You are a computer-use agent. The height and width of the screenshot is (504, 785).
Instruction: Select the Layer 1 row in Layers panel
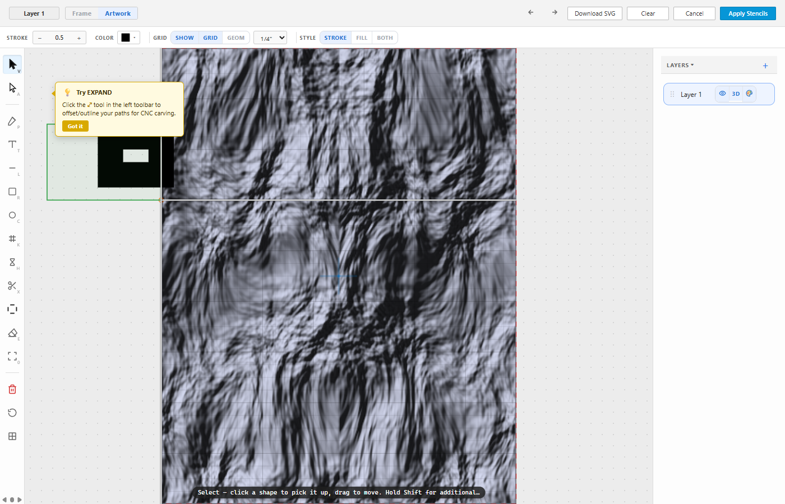click(719, 94)
